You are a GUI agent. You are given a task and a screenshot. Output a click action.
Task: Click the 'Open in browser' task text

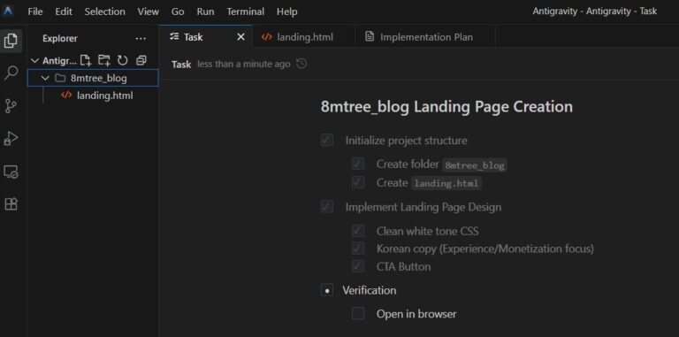416,314
